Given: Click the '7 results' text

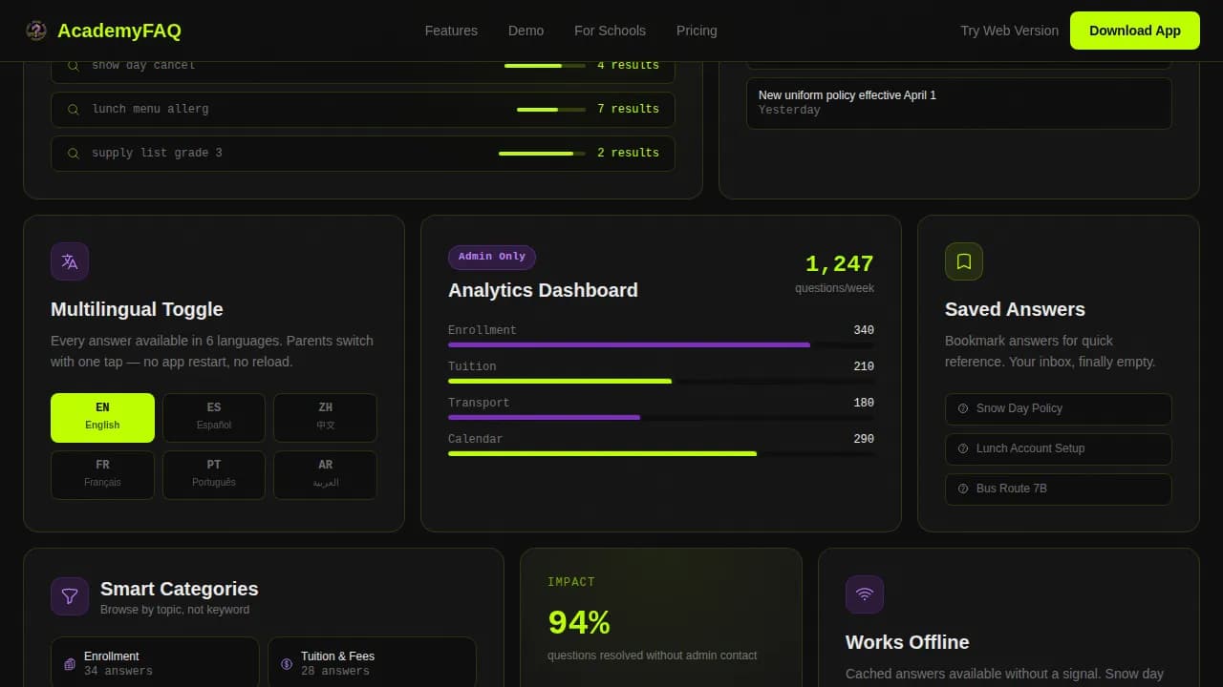Looking at the screenshot, I should click(x=628, y=109).
